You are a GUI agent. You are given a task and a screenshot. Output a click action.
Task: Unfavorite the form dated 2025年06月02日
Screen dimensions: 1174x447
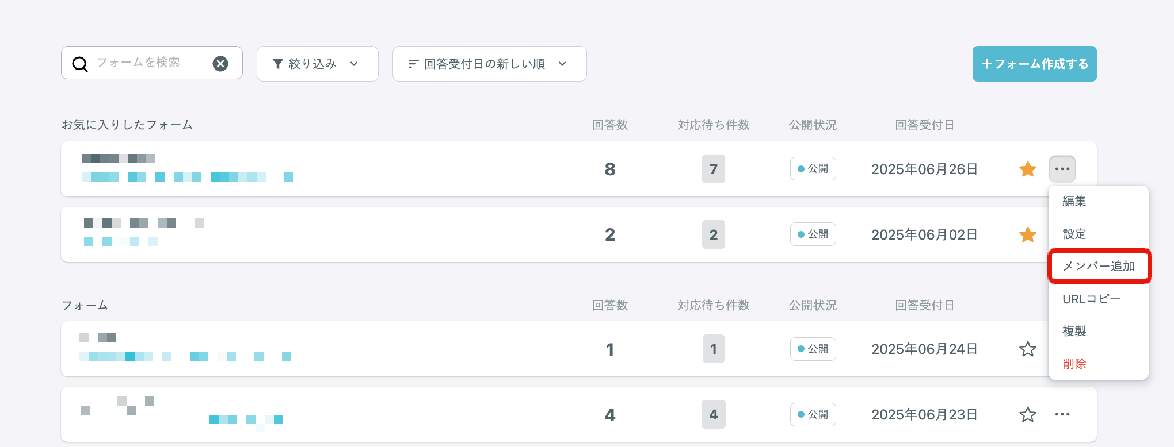pyautogui.click(x=1028, y=234)
